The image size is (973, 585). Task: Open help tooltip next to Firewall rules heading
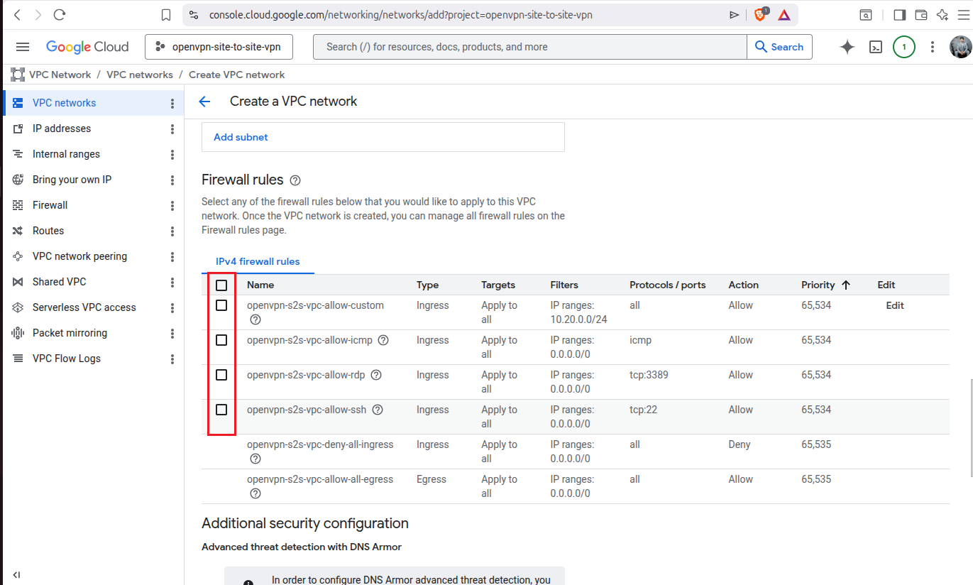(x=295, y=180)
